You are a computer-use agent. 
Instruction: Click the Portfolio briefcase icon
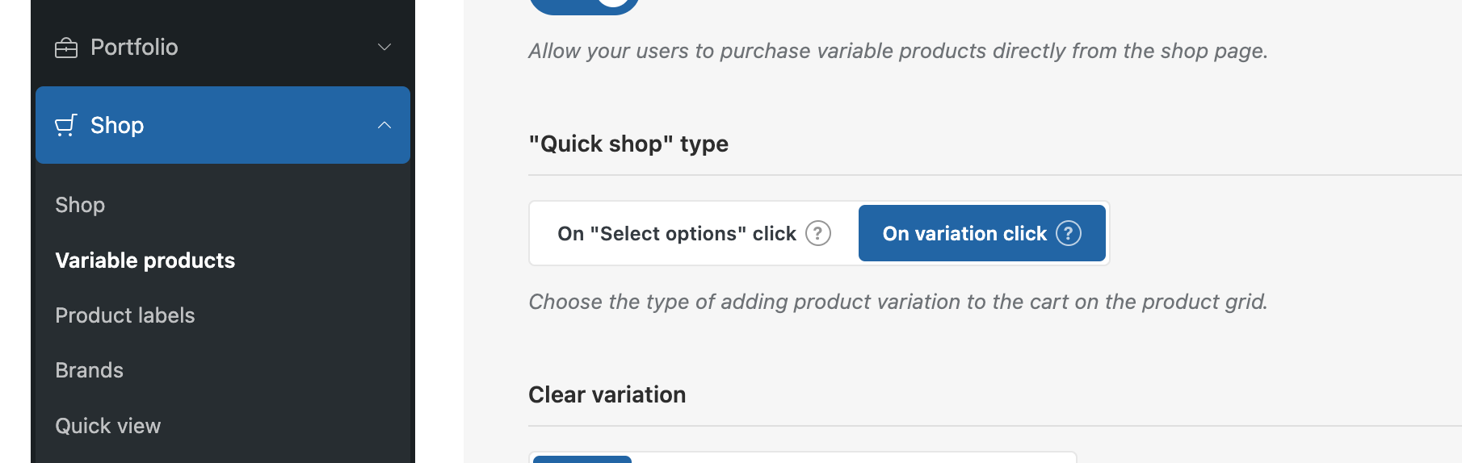(66, 48)
